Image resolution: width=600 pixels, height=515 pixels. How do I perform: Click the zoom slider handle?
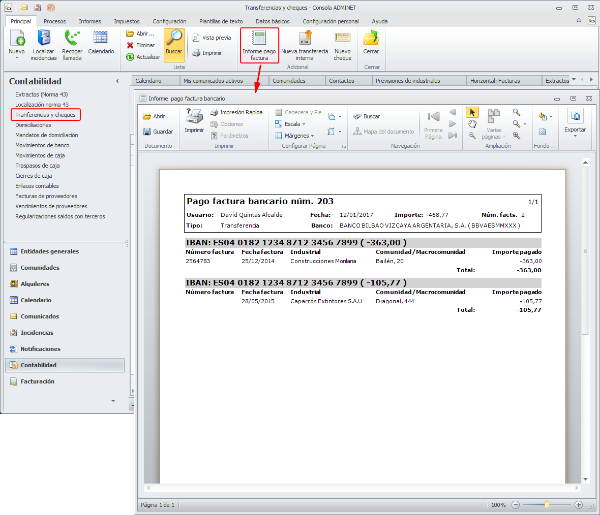[x=547, y=505]
